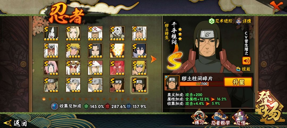Open 详情 details ninja icon
The width and height of the screenshot is (287, 128).
(239, 21)
